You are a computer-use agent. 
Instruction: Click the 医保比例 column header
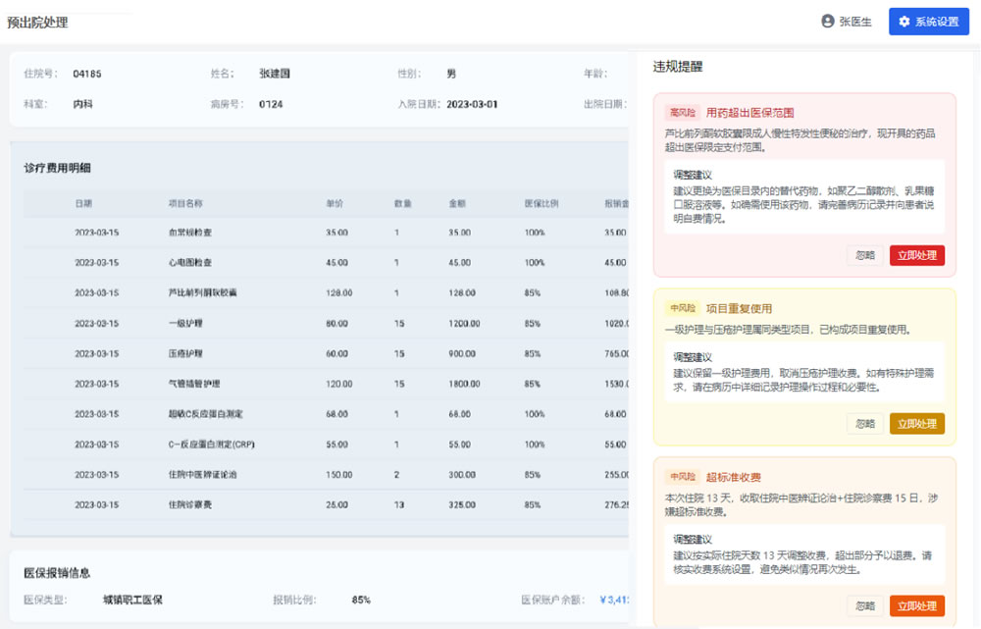tap(542, 203)
